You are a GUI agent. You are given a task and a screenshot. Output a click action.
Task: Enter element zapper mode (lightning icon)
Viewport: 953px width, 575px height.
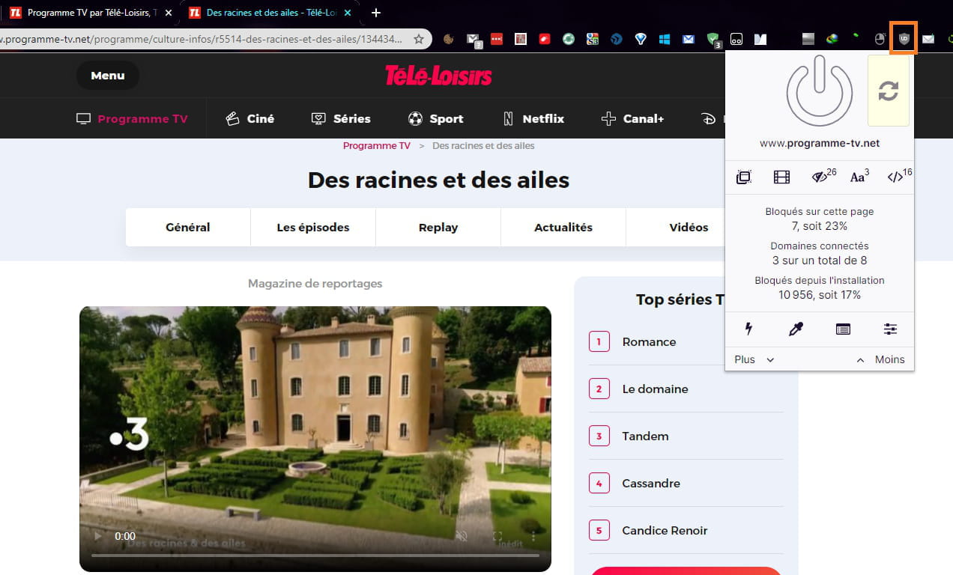(748, 329)
